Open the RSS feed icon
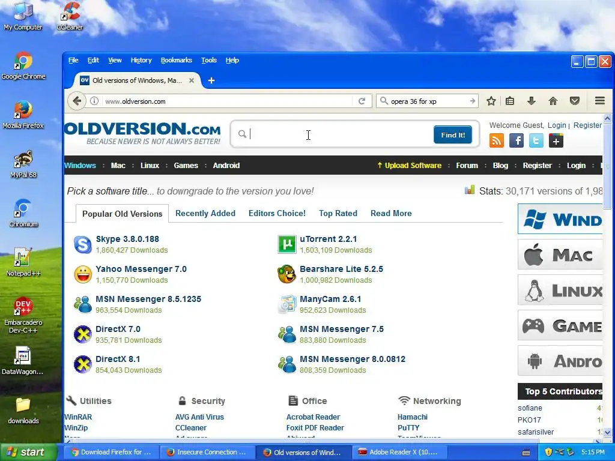Image resolution: width=615 pixels, height=461 pixels. tap(497, 140)
